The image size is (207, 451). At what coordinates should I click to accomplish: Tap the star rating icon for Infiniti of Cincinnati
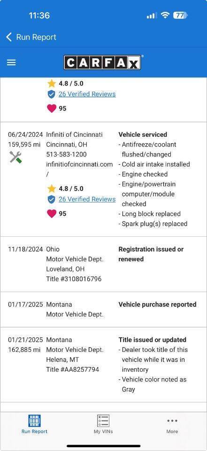click(x=52, y=189)
